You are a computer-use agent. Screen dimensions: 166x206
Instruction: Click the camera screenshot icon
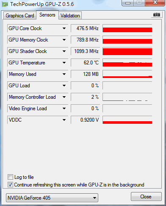click(157, 15)
